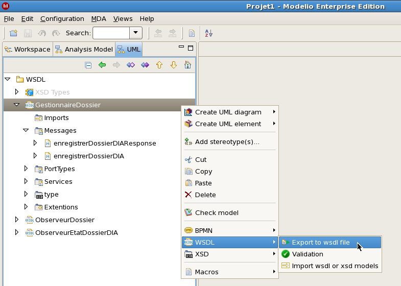This screenshot has width=401, height=286.
Task: Expand the type node
Action: coord(26,194)
